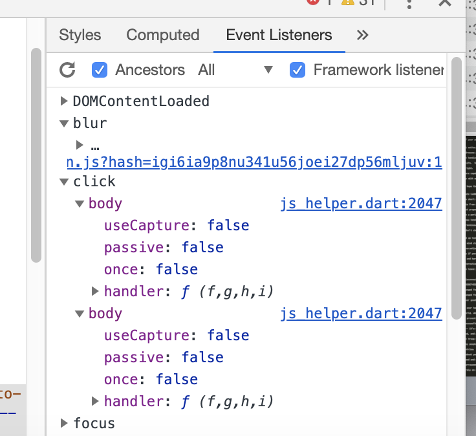Open the All listener type dropdown
Screen dimensions: 476x436
(x=235, y=70)
